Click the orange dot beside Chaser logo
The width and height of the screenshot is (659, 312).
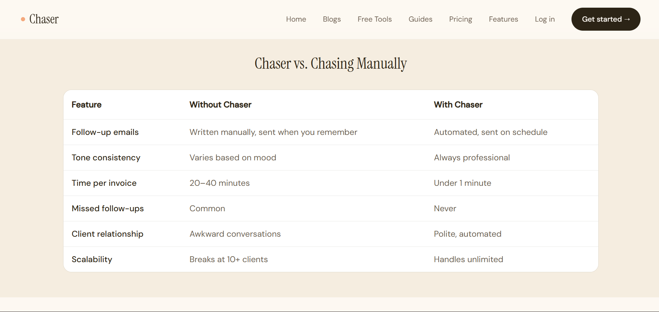(23, 19)
